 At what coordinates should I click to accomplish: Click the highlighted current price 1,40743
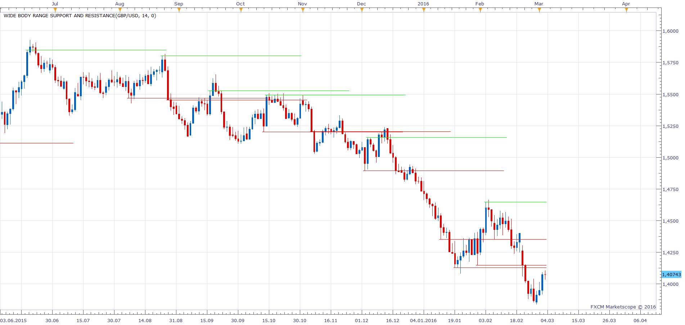[671, 274]
